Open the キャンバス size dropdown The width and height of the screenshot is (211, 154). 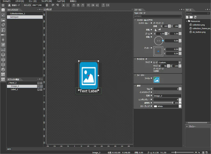(47, 5)
